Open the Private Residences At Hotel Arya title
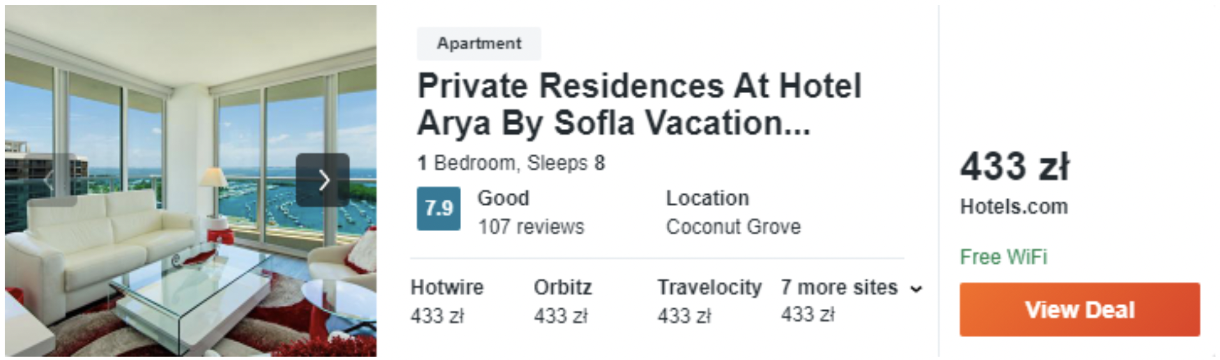1220x360 pixels. point(639,104)
